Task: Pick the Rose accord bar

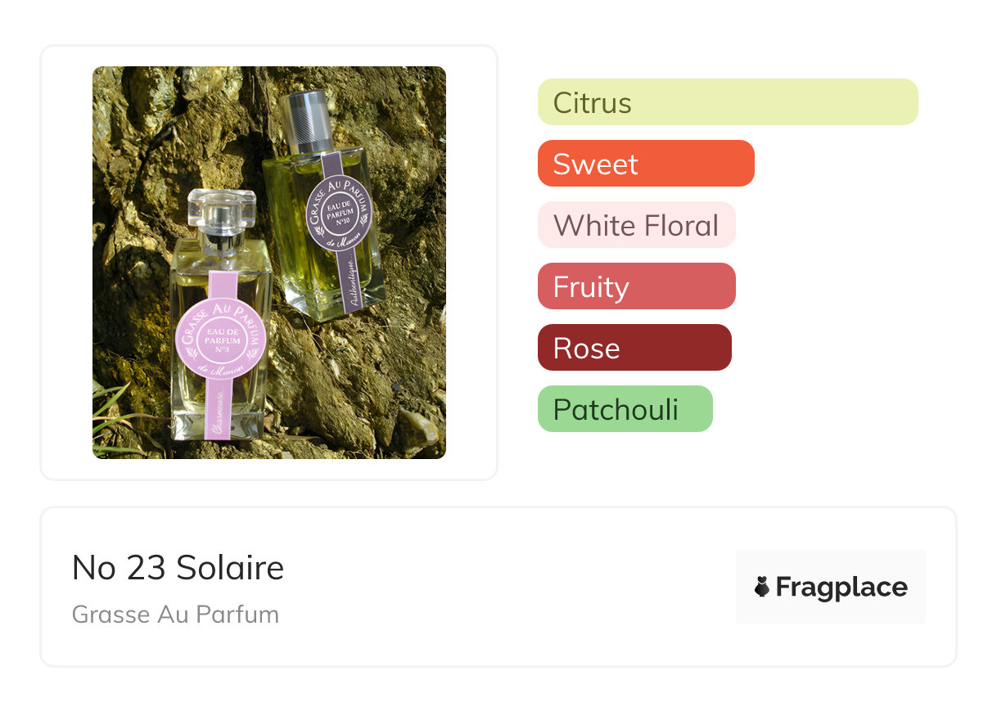Action: (x=634, y=348)
